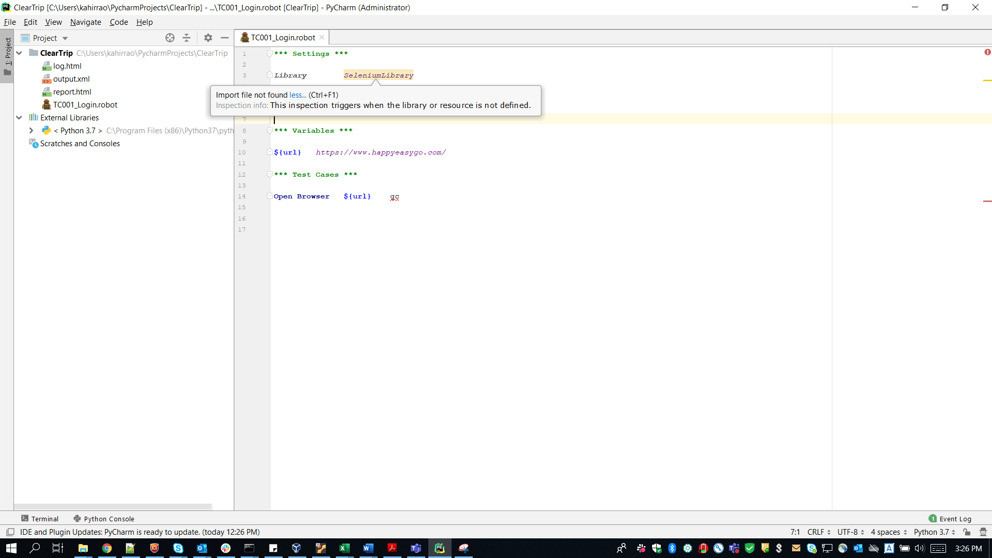This screenshot has height=558, width=992.
Task: Switch to the TC001_Login.robot editor tab
Action: pos(283,37)
